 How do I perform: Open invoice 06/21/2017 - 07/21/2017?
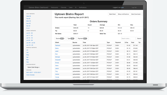[34, 72]
